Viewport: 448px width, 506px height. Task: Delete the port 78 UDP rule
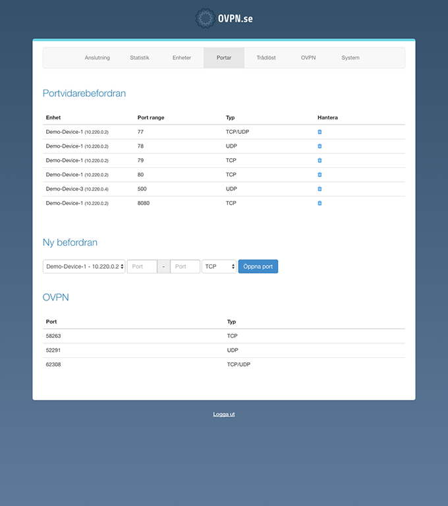click(x=320, y=146)
